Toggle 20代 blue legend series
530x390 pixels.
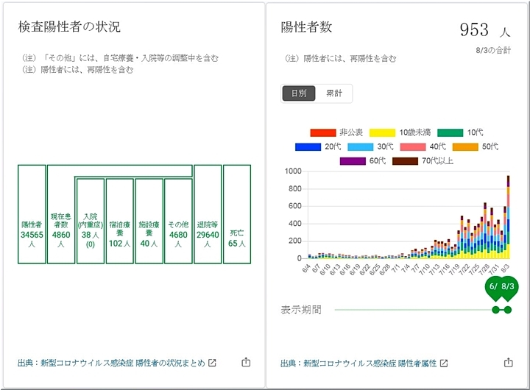coord(319,146)
